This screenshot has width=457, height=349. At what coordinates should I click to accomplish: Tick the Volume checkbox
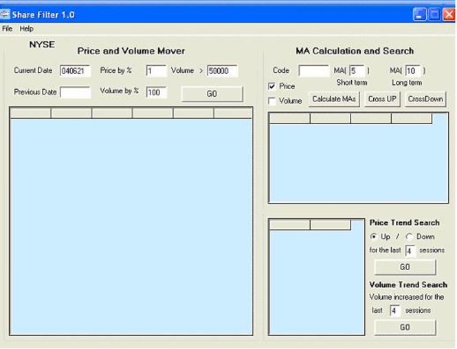pyautogui.click(x=272, y=101)
